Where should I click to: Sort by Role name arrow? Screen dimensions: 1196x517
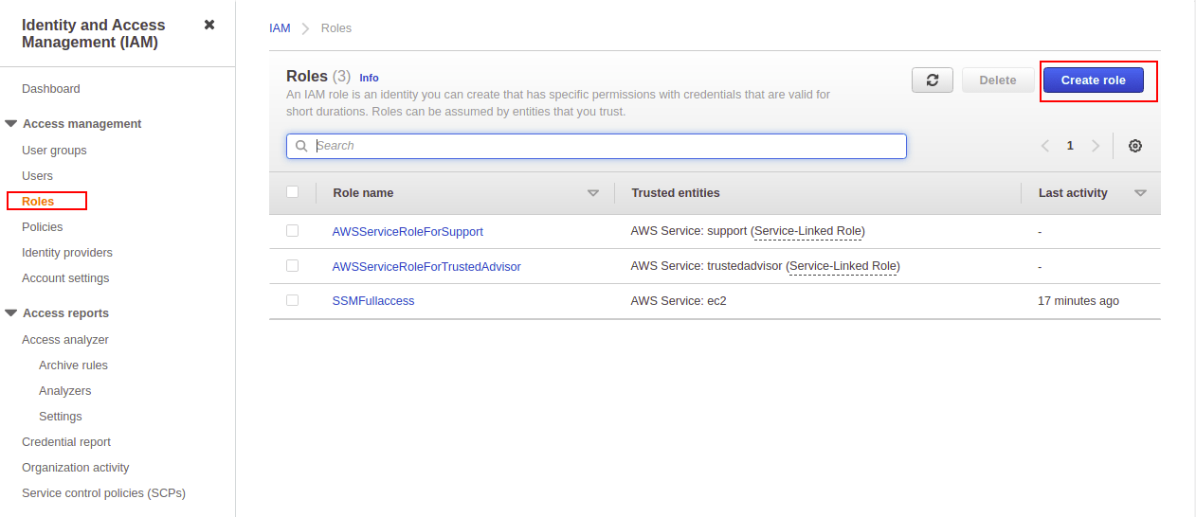(x=593, y=193)
